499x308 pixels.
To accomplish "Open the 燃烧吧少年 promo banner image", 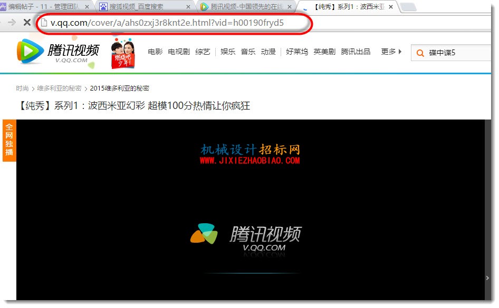I will tap(123, 53).
